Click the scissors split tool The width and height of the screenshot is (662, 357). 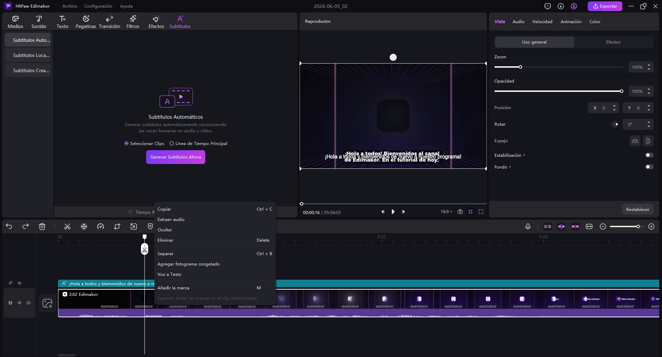pyautogui.click(x=67, y=226)
